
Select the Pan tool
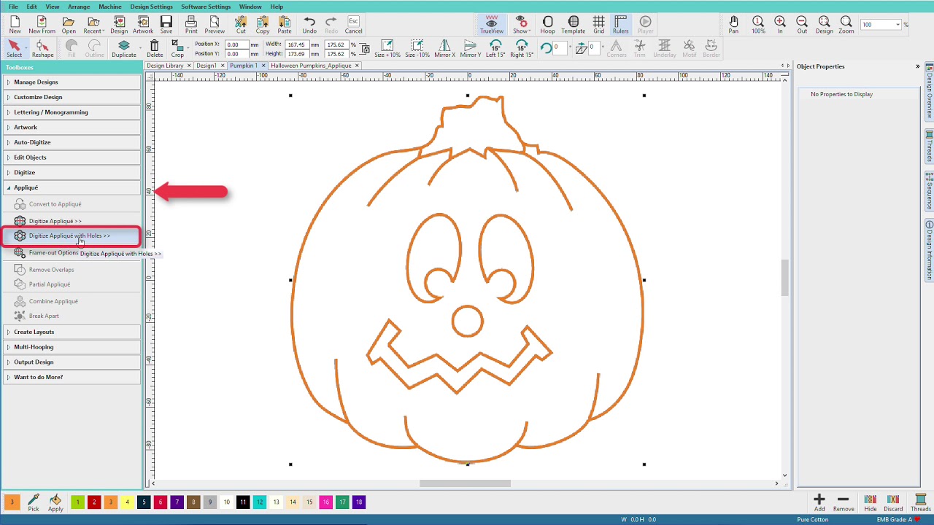tap(733, 25)
